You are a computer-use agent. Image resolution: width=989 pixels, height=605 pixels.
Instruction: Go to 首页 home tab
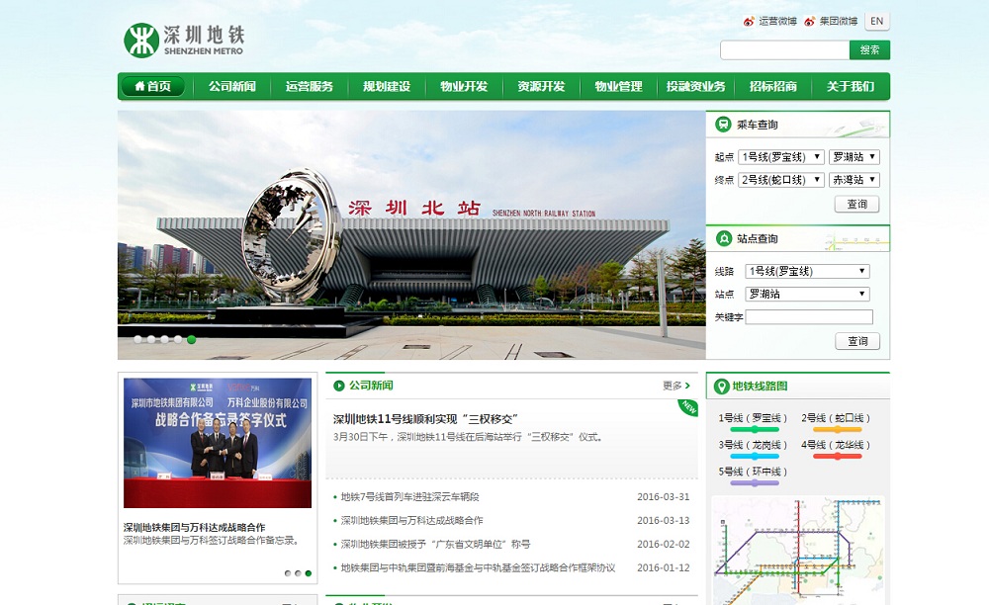(x=153, y=86)
